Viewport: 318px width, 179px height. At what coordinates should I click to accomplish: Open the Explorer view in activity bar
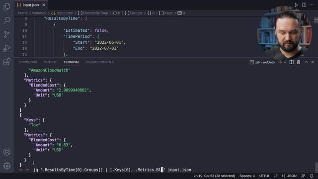(6, 6)
